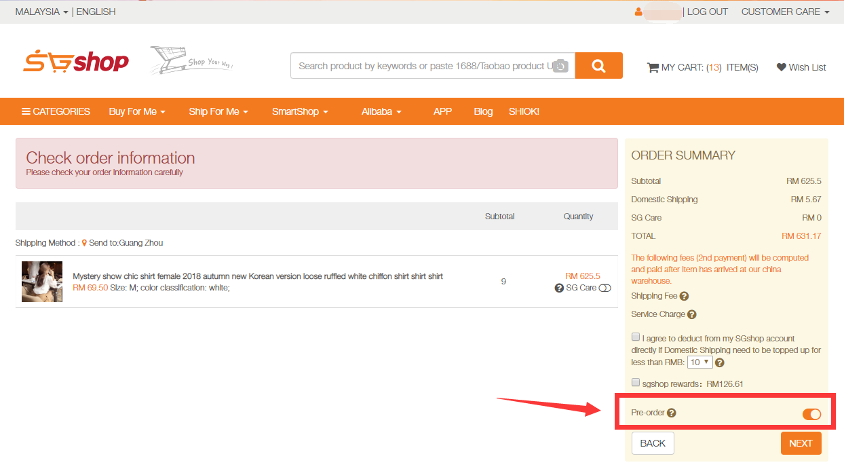The width and height of the screenshot is (844, 469).
Task: Click the white shirt product thumbnail
Action: [42, 282]
